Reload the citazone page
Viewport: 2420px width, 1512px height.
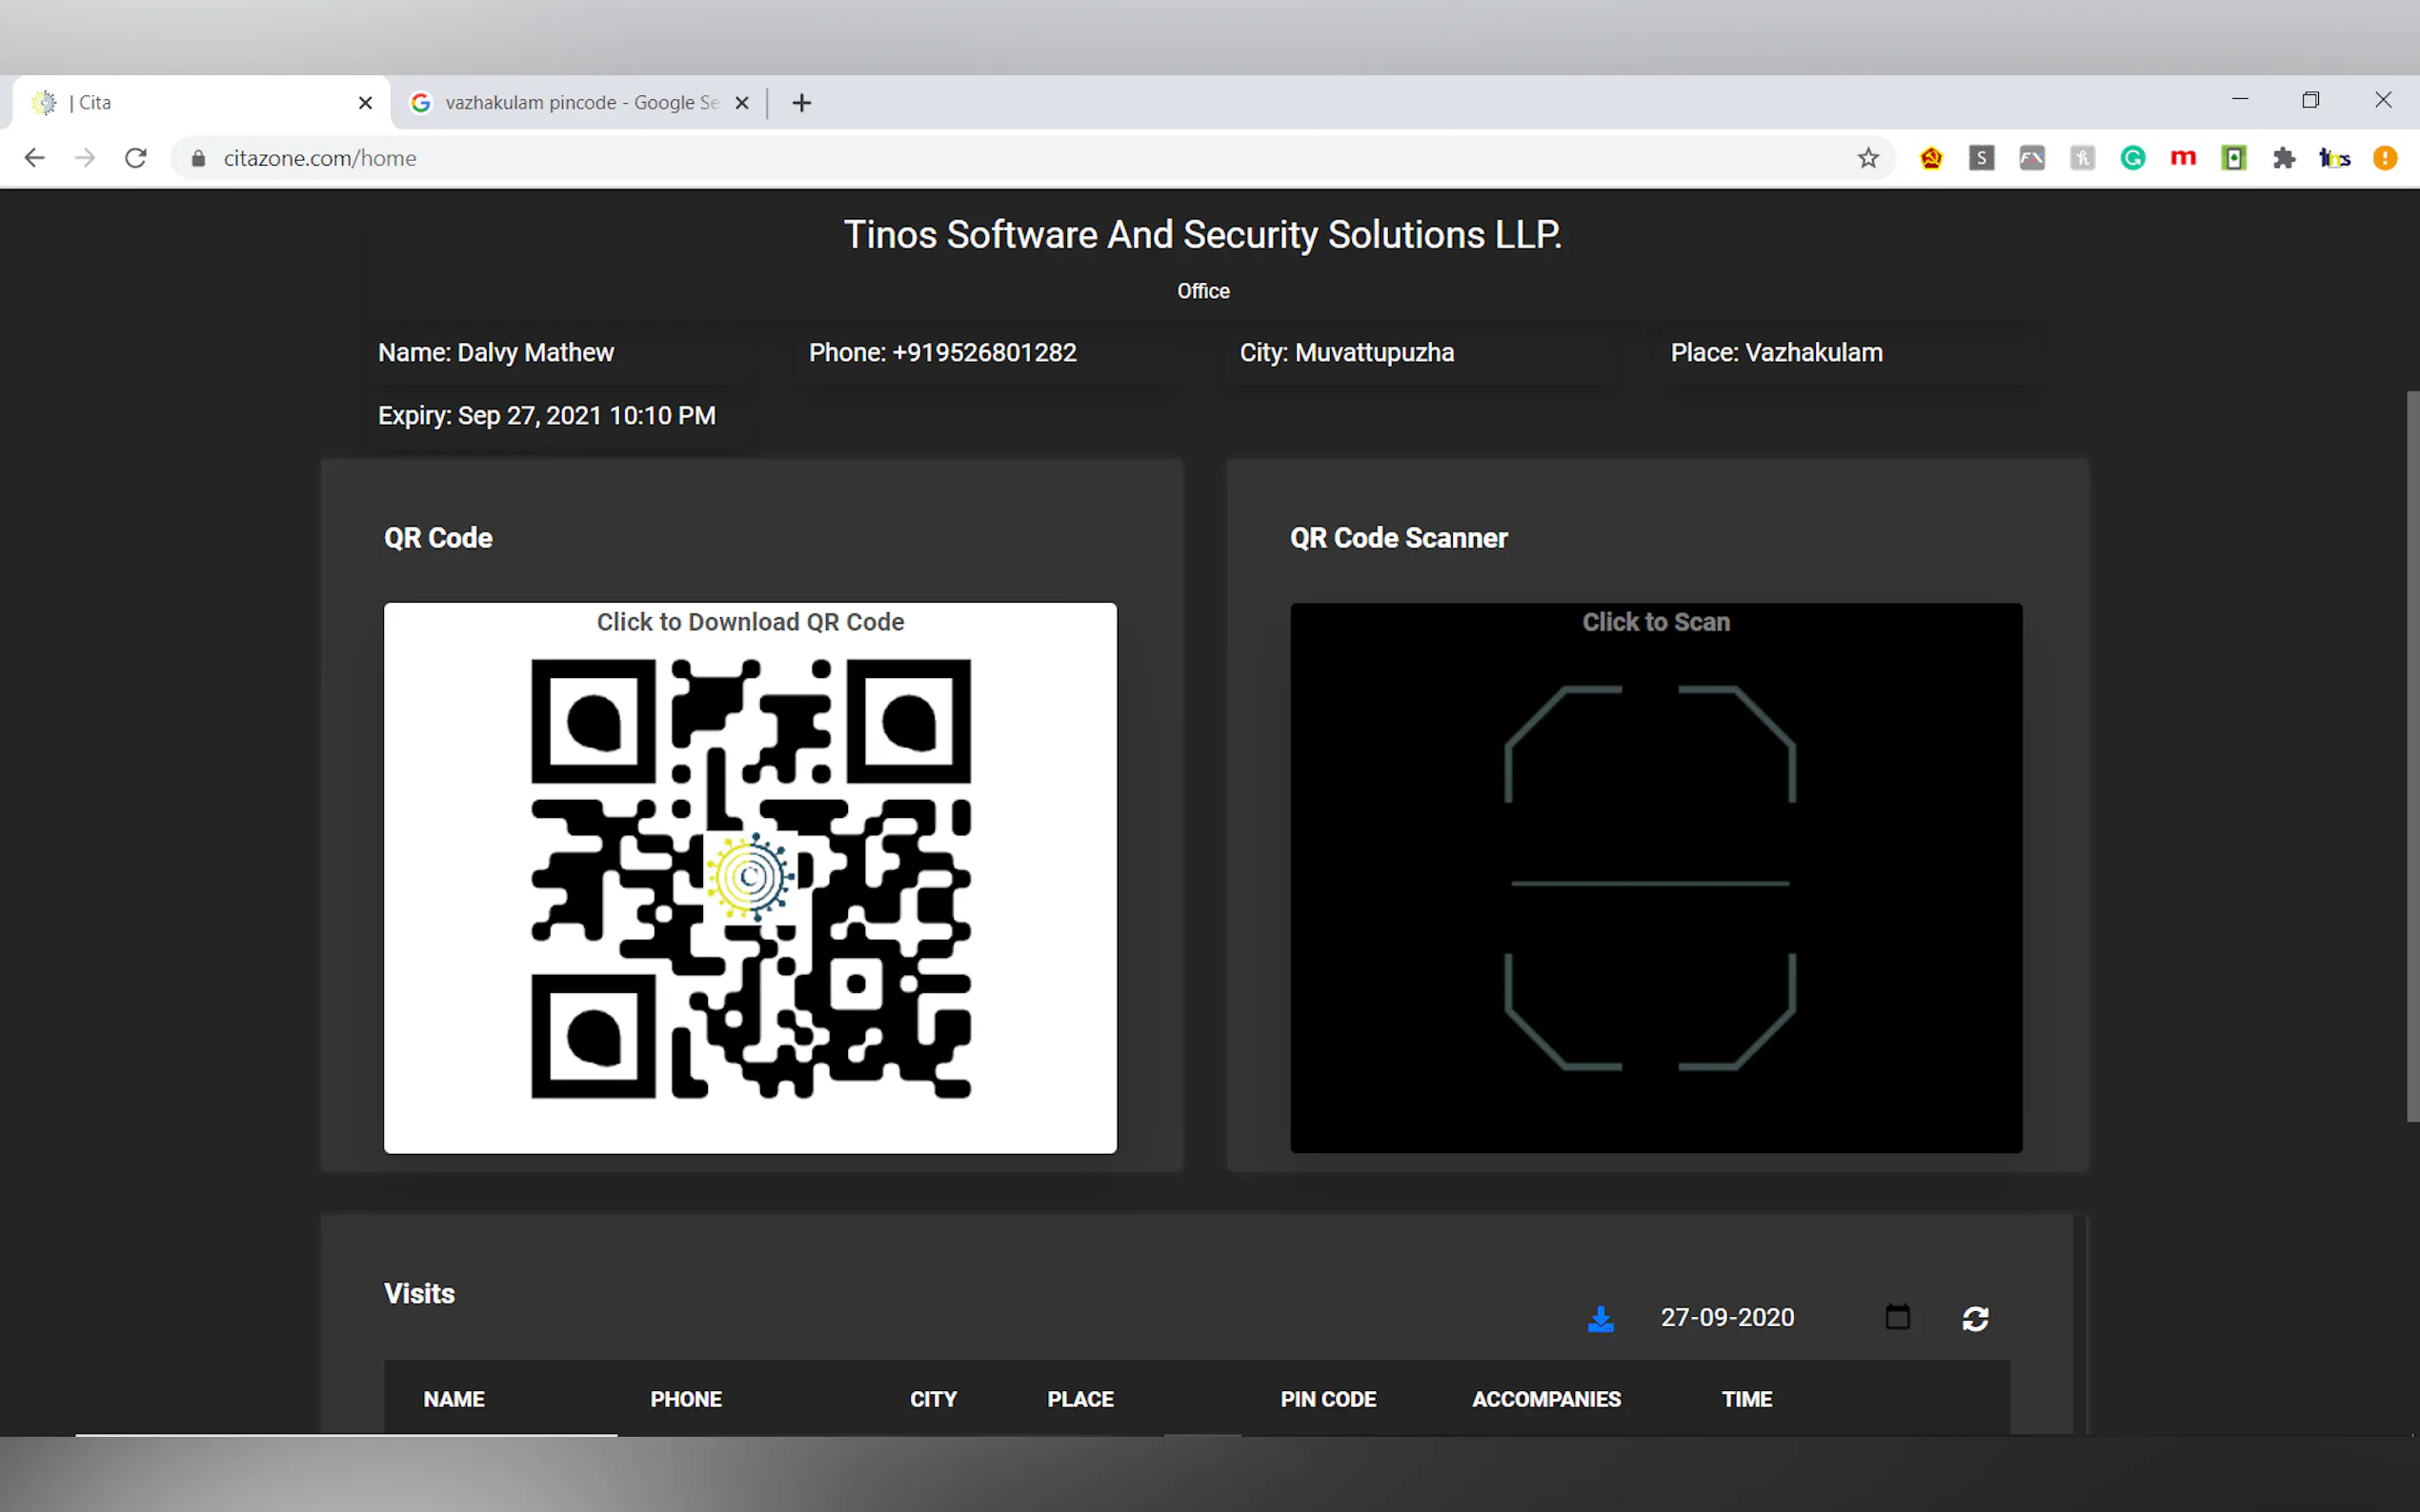click(x=136, y=158)
